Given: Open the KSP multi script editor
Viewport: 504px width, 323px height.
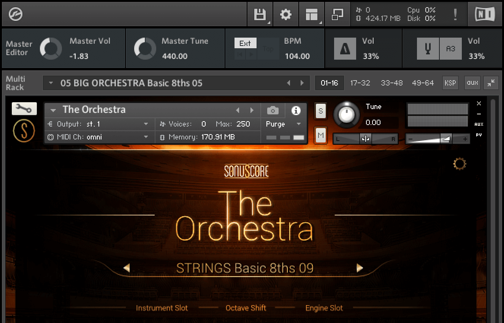Looking at the screenshot, I should coord(450,83).
